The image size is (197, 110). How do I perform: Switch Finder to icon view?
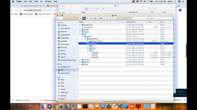point(81,18)
